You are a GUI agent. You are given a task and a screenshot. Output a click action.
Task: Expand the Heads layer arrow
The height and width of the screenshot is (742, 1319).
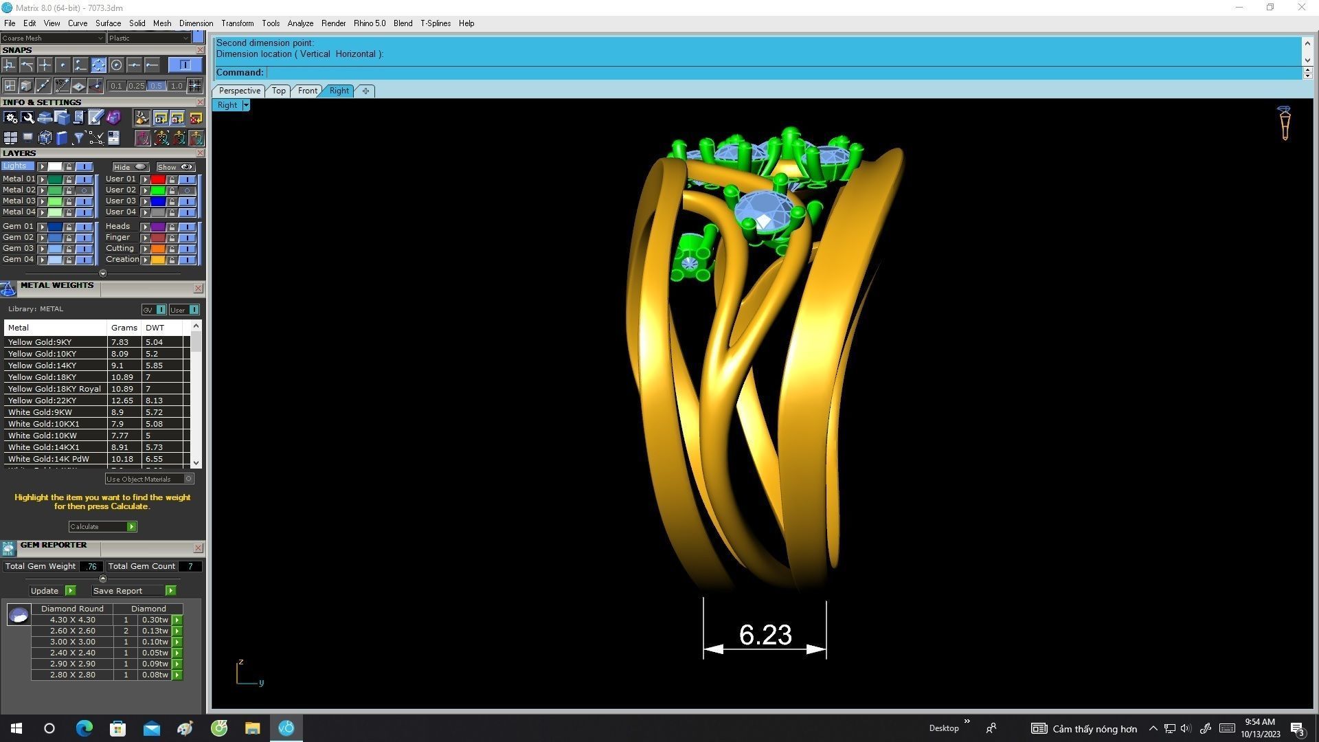(x=145, y=227)
